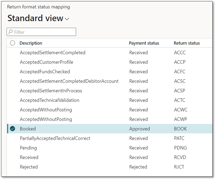Toggle the select-all rows circle in header
Viewport: 216px width, 180px height.
point(12,43)
